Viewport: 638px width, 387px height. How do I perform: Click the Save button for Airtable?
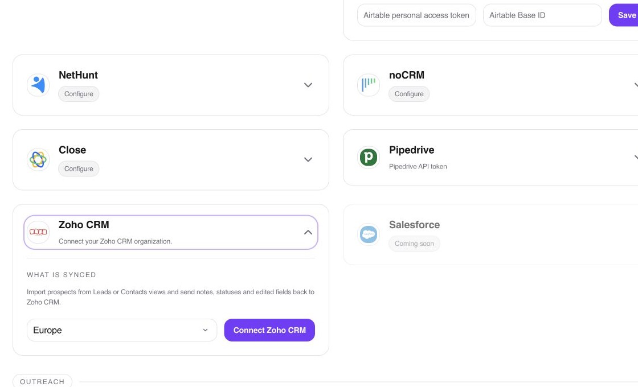[x=624, y=15]
